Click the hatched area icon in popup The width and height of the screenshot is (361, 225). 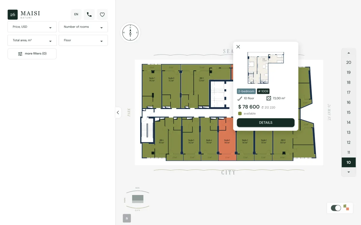click(269, 98)
